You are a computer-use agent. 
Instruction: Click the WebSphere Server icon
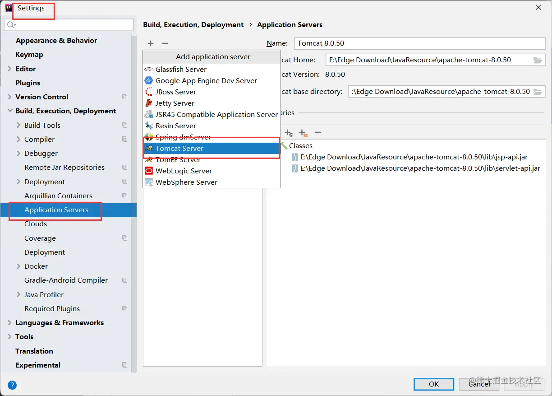click(149, 182)
